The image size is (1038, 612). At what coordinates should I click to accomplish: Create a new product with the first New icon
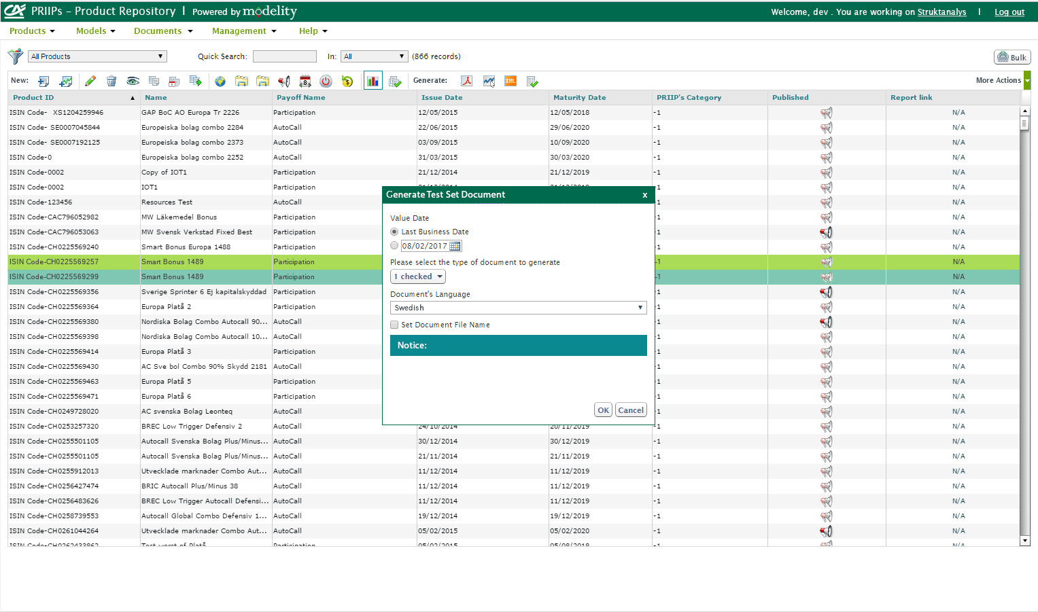pyautogui.click(x=44, y=81)
